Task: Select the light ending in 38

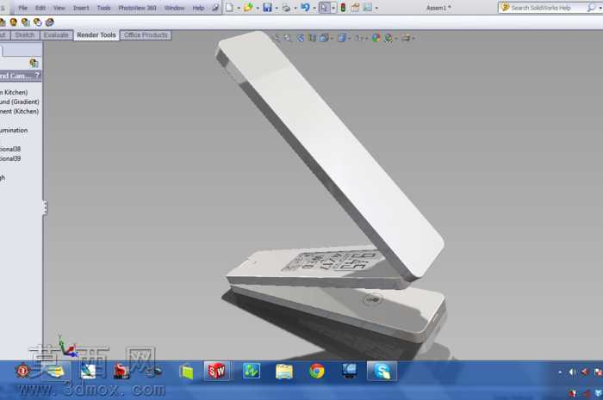Action: [x=10, y=149]
